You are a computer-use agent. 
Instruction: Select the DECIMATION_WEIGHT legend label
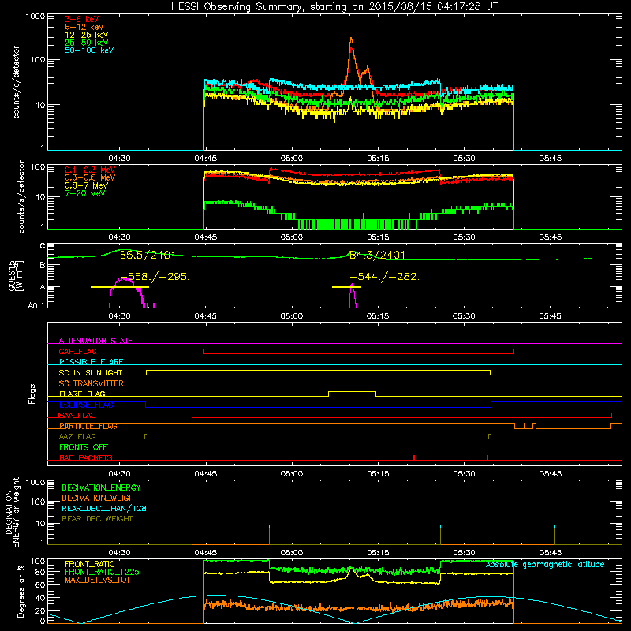coord(100,498)
